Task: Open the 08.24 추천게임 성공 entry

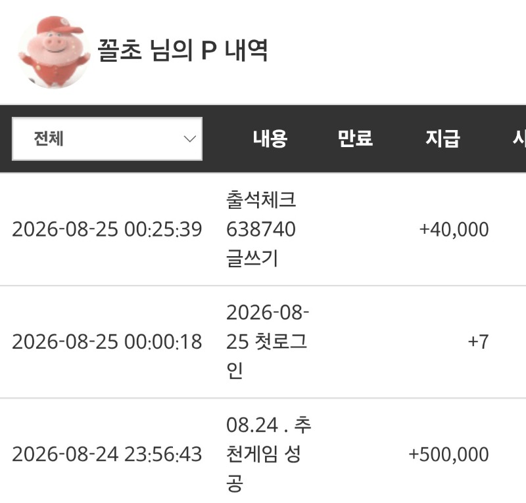Action: tap(268, 454)
